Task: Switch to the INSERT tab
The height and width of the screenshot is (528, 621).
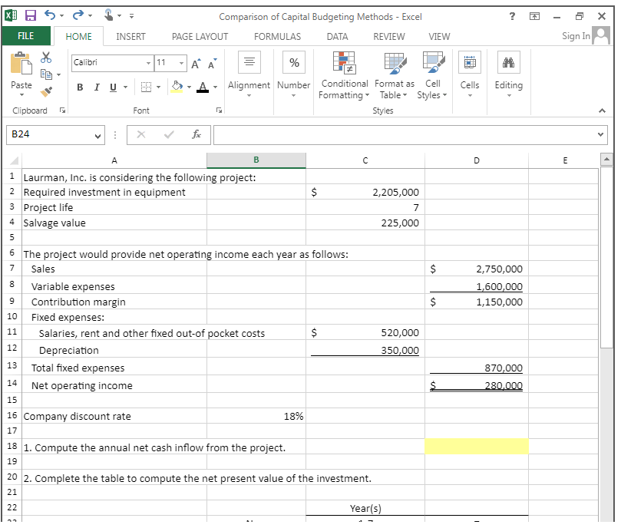Action: pos(130,36)
